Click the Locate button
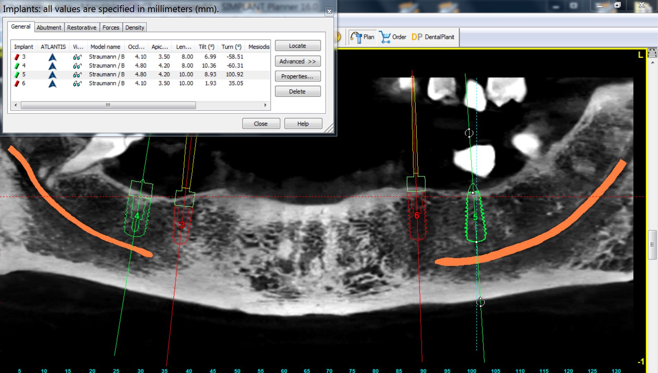 297,45
